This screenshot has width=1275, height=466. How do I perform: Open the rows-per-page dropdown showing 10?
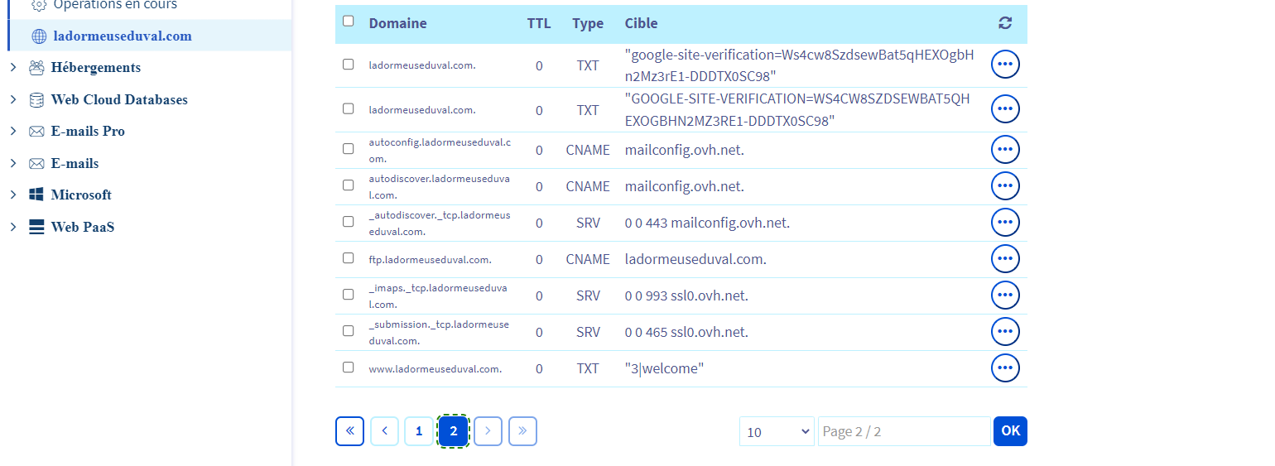click(x=777, y=432)
